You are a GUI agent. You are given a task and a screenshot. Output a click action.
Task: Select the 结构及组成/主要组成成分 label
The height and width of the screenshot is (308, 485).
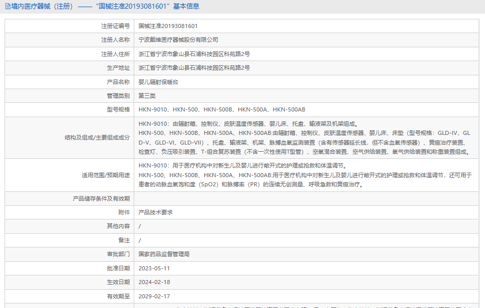(97, 137)
